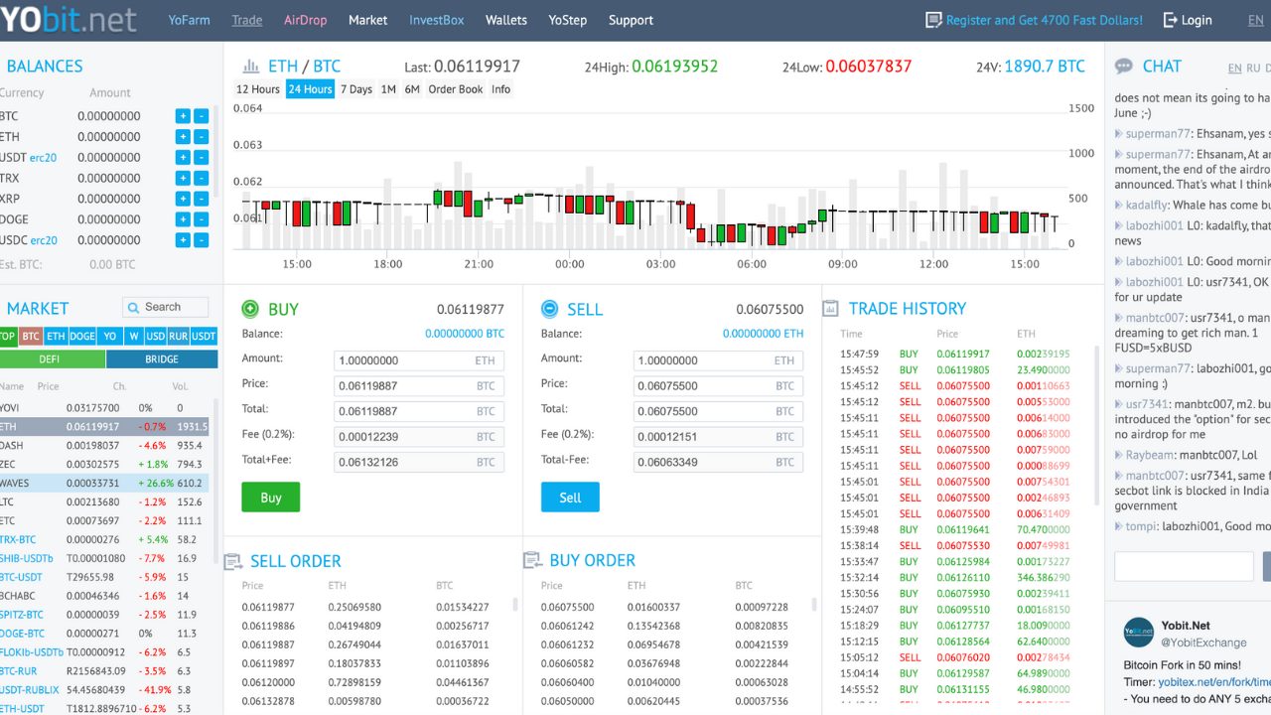Image resolution: width=1271 pixels, height=715 pixels.
Task: Switch chart to 7 Days
Action: tap(356, 89)
